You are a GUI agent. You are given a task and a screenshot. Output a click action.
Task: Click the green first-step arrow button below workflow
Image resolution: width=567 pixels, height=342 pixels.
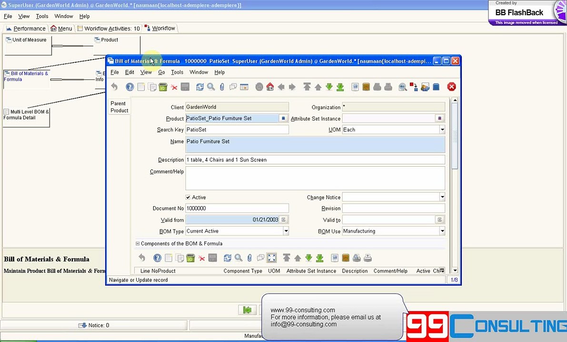[x=248, y=310]
